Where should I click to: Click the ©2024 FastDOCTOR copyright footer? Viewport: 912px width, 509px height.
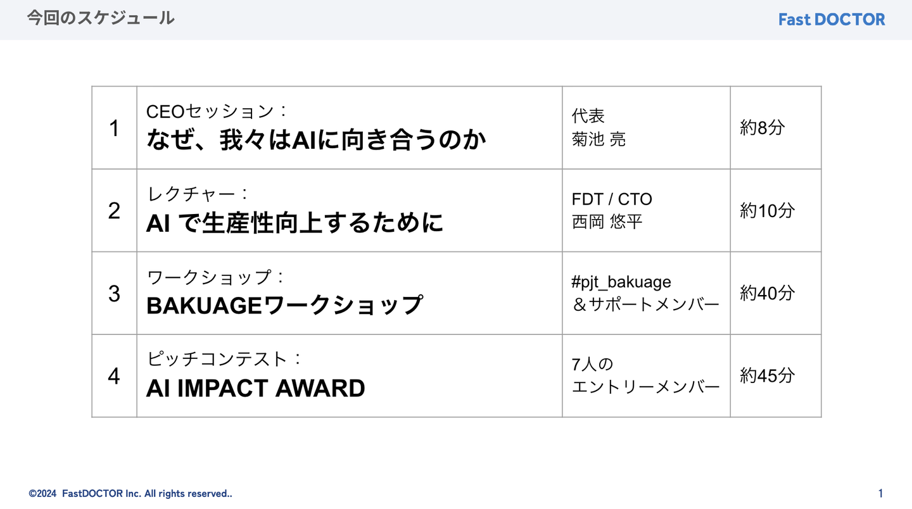(x=130, y=494)
